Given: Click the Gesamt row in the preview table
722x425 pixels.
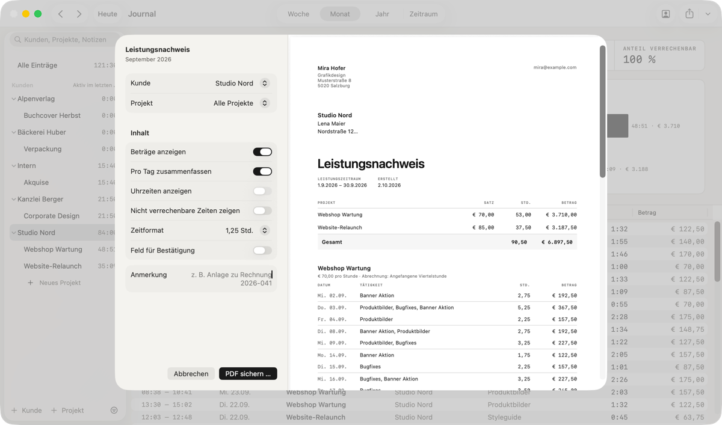Looking at the screenshot, I should click(x=447, y=242).
